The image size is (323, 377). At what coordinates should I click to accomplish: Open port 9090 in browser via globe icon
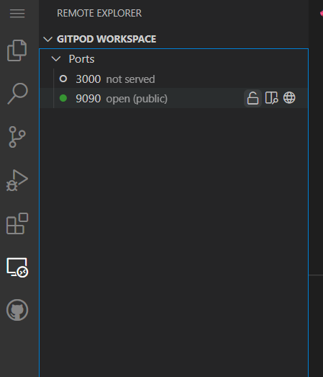[x=289, y=98]
